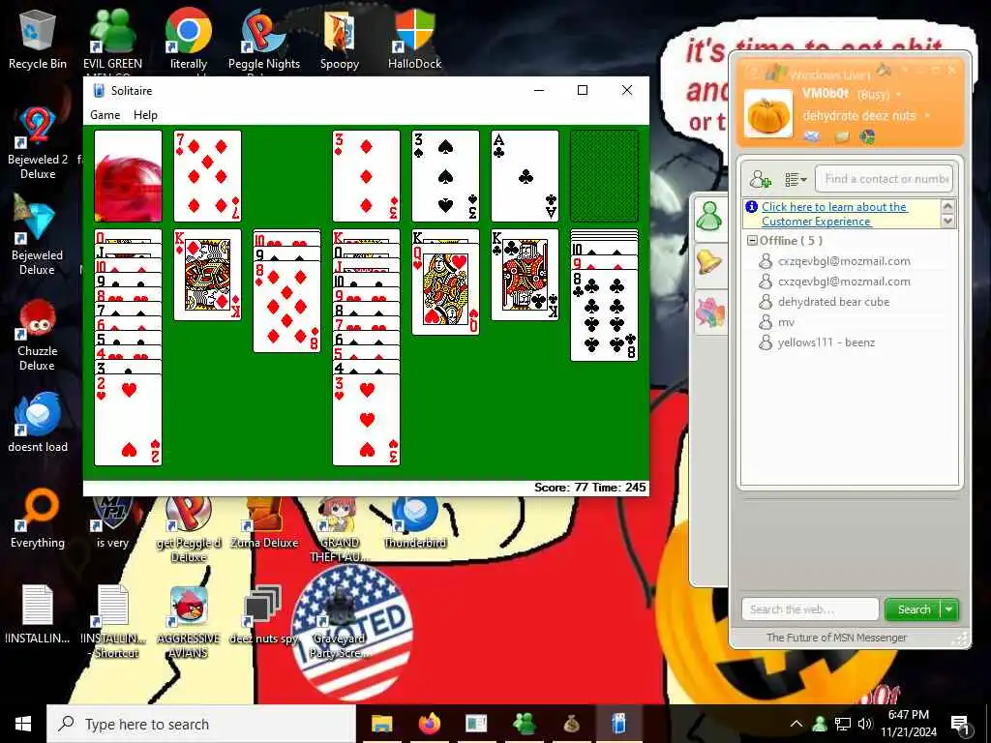The width and height of the screenshot is (991, 743).
Task: Select the doesnt load Thunderbird icon
Action: 38,422
